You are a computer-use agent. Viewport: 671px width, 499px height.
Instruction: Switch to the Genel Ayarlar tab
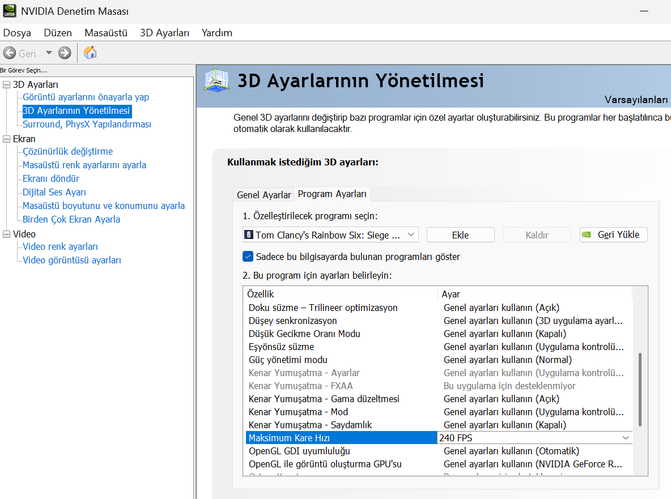click(264, 195)
